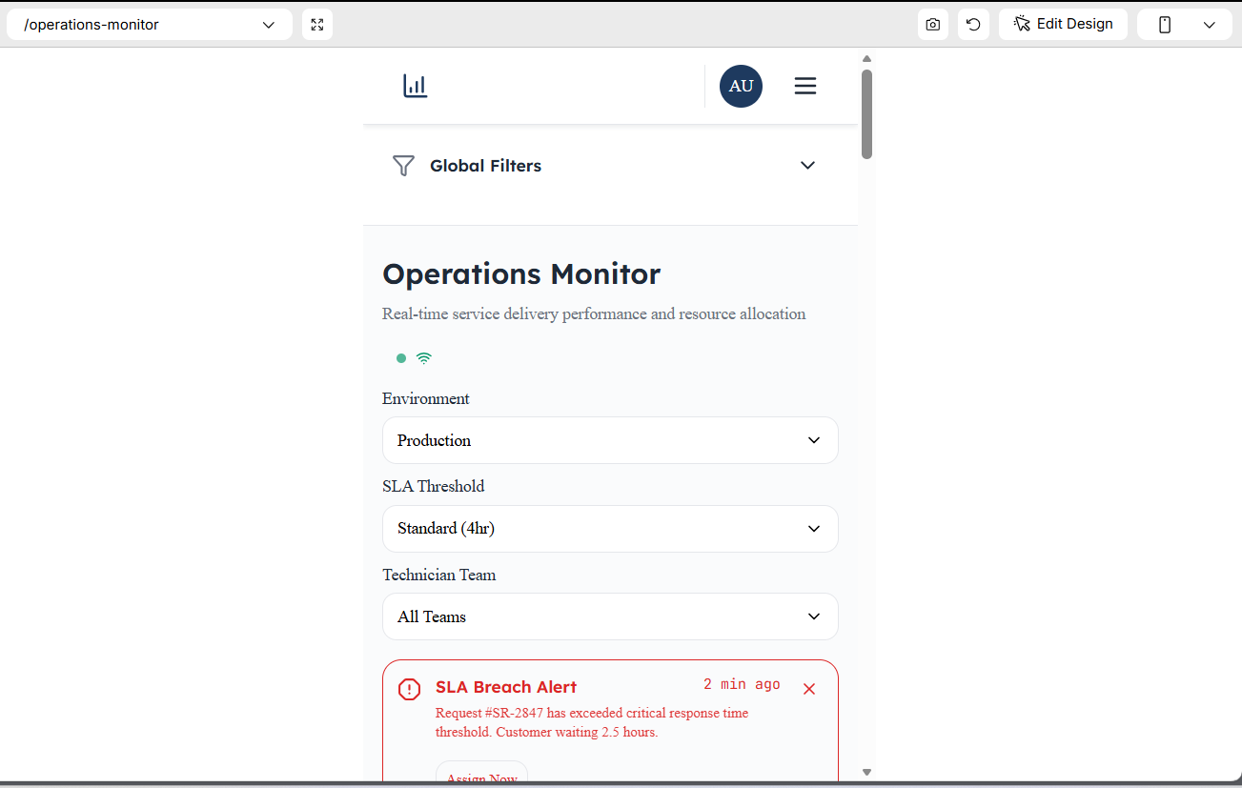
Task: Open the Environment Production dropdown
Action: [610, 440]
